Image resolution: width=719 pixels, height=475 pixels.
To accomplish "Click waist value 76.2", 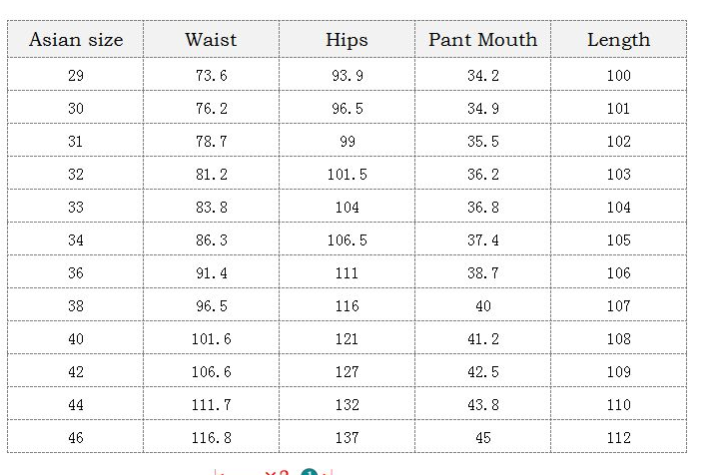I will pyautogui.click(x=211, y=109).
